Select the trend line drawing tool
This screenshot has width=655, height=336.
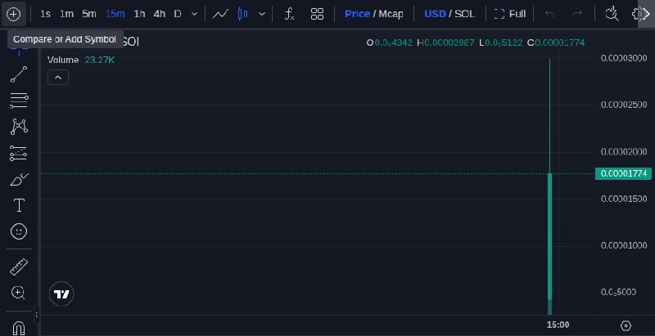click(x=19, y=74)
